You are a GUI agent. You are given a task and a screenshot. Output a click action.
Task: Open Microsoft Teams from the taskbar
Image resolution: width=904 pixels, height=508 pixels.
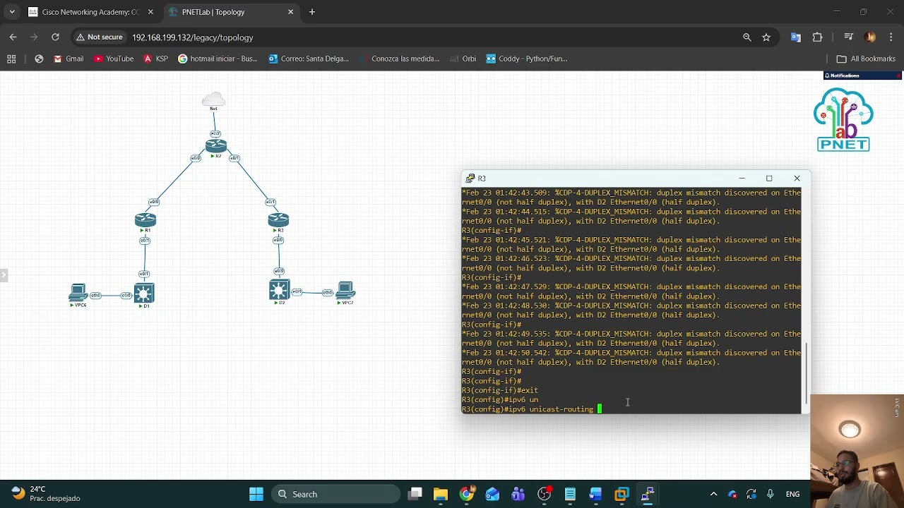[x=518, y=494]
